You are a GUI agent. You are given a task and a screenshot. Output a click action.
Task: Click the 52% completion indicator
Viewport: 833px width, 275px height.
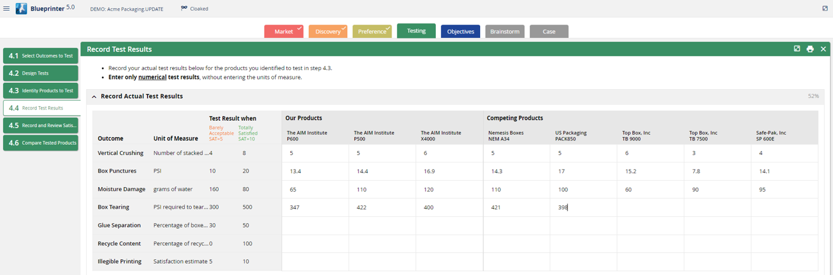pyautogui.click(x=813, y=97)
